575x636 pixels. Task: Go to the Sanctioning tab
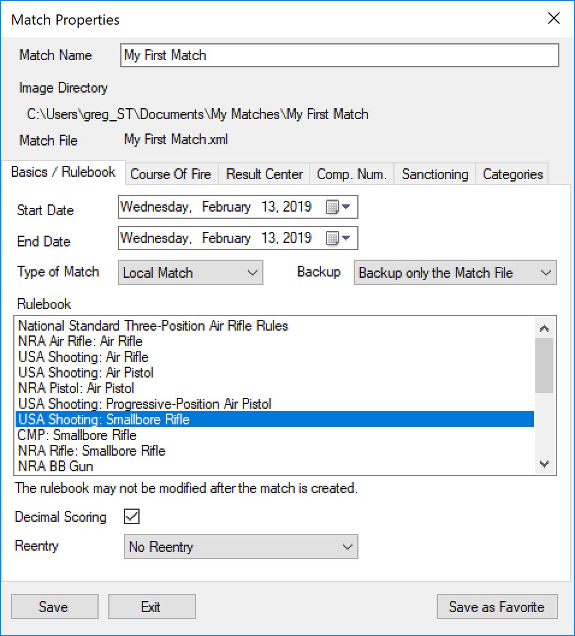click(435, 174)
